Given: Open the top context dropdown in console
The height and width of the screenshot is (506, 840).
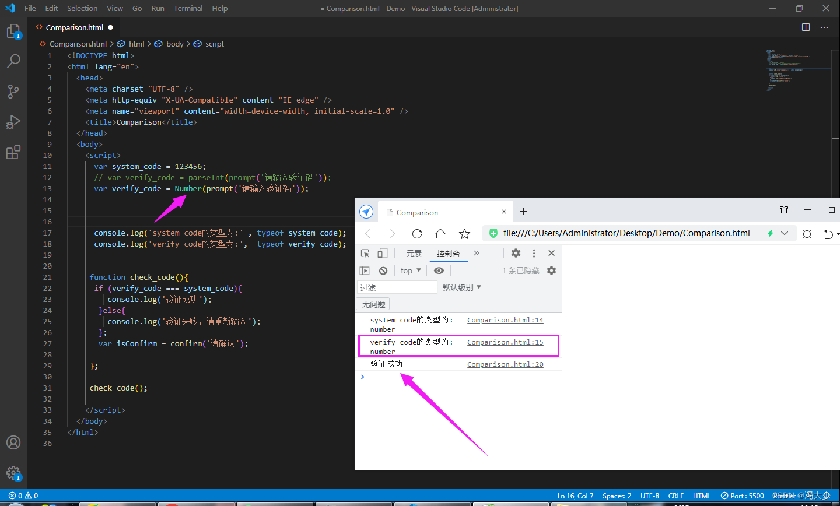Looking at the screenshot, I should (x=411, y=270).
